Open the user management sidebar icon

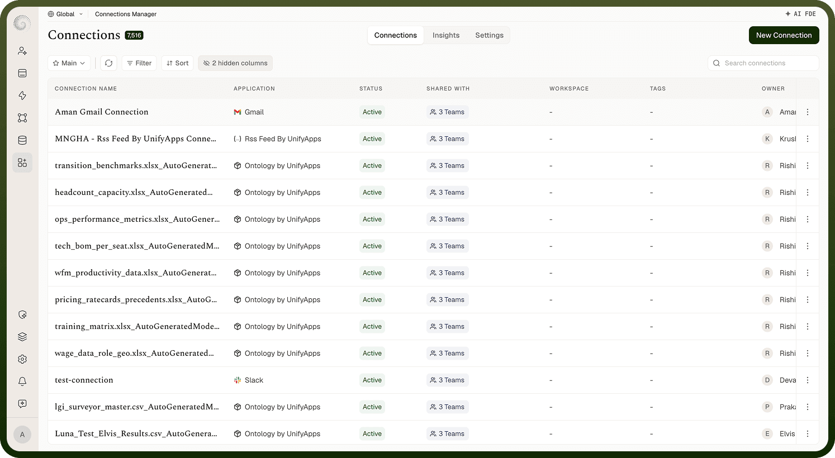point(22,51)
